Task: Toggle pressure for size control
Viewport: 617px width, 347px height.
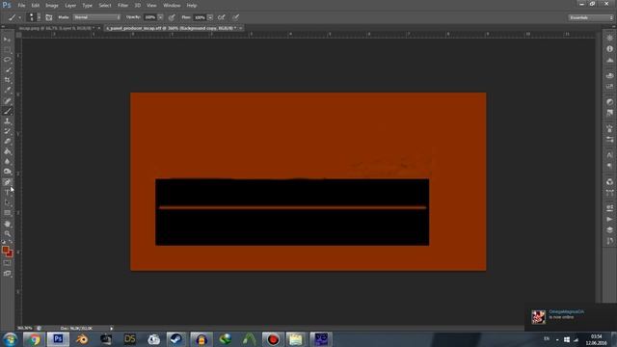Action: pyautogui.click(x=235, y=17)
